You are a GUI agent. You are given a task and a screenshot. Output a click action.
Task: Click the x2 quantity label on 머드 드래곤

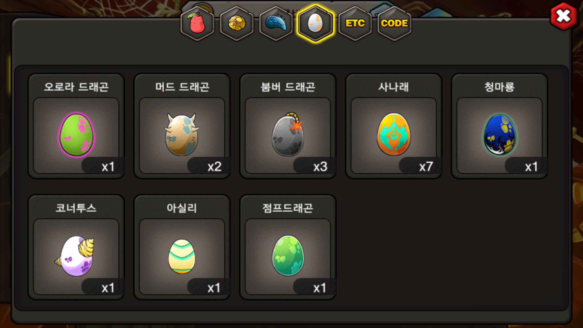pyautogui.click(x=214, y=166)
